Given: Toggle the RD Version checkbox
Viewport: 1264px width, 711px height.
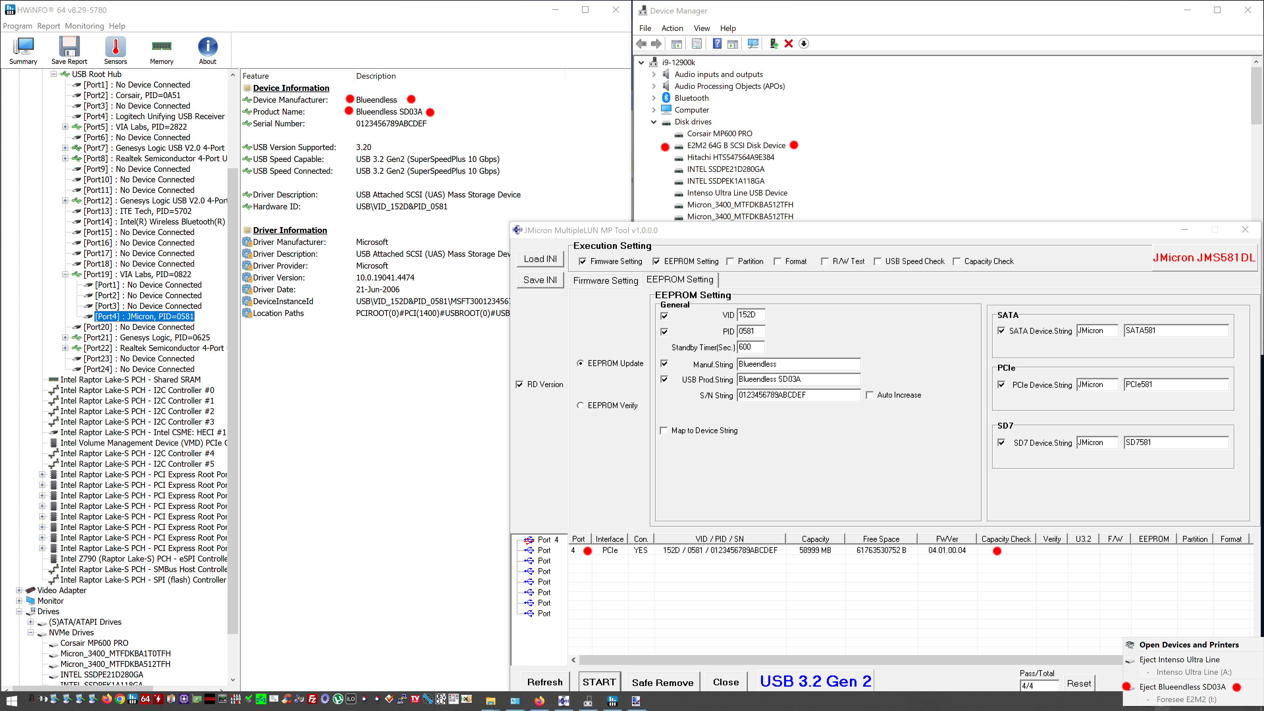Looking at the screenshot, I should [519, 385].
